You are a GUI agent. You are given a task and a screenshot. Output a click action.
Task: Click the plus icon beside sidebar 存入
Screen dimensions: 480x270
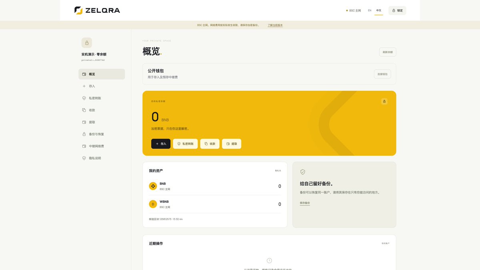tap(84, 86)
